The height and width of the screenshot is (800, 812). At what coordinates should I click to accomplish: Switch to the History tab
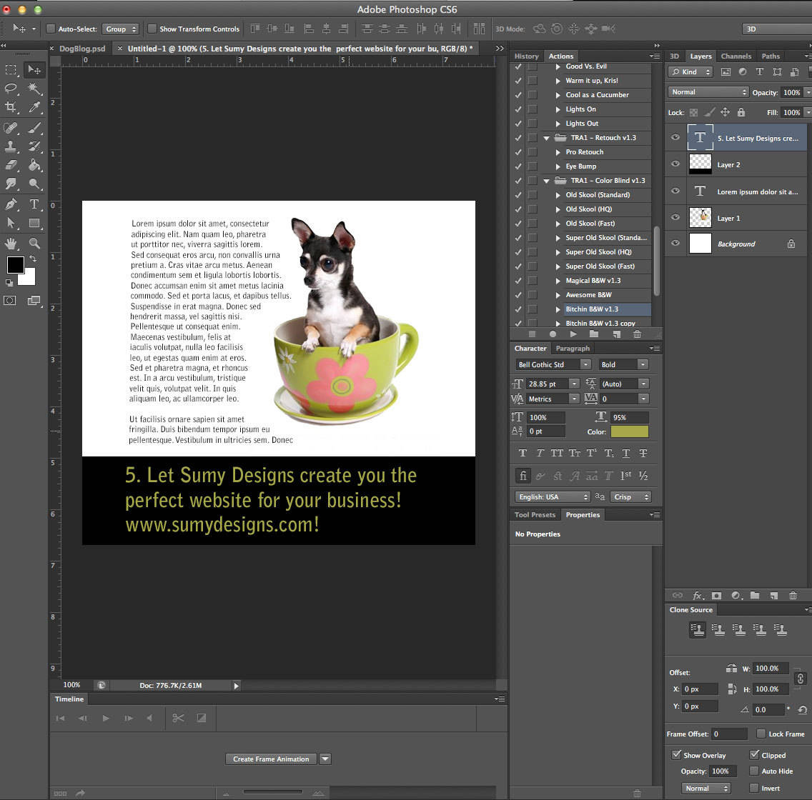527,56
